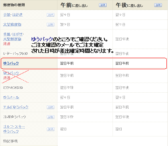Select the レターパック500 row label

pyautogui.click(x=16, y=54)
